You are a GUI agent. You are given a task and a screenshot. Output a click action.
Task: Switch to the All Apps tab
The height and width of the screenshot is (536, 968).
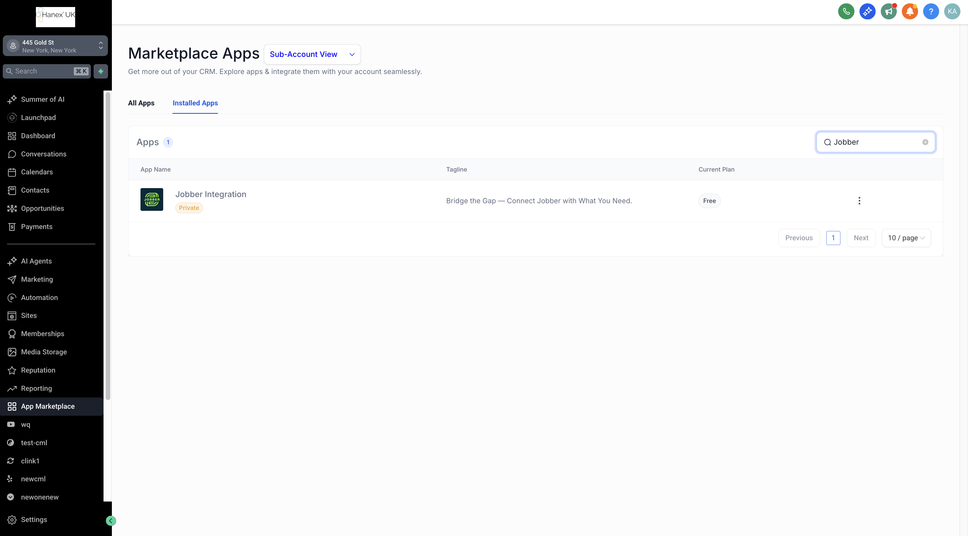[x=141, y=103]
